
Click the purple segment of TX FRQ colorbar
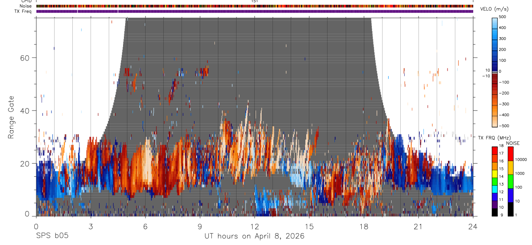[495, 204]
